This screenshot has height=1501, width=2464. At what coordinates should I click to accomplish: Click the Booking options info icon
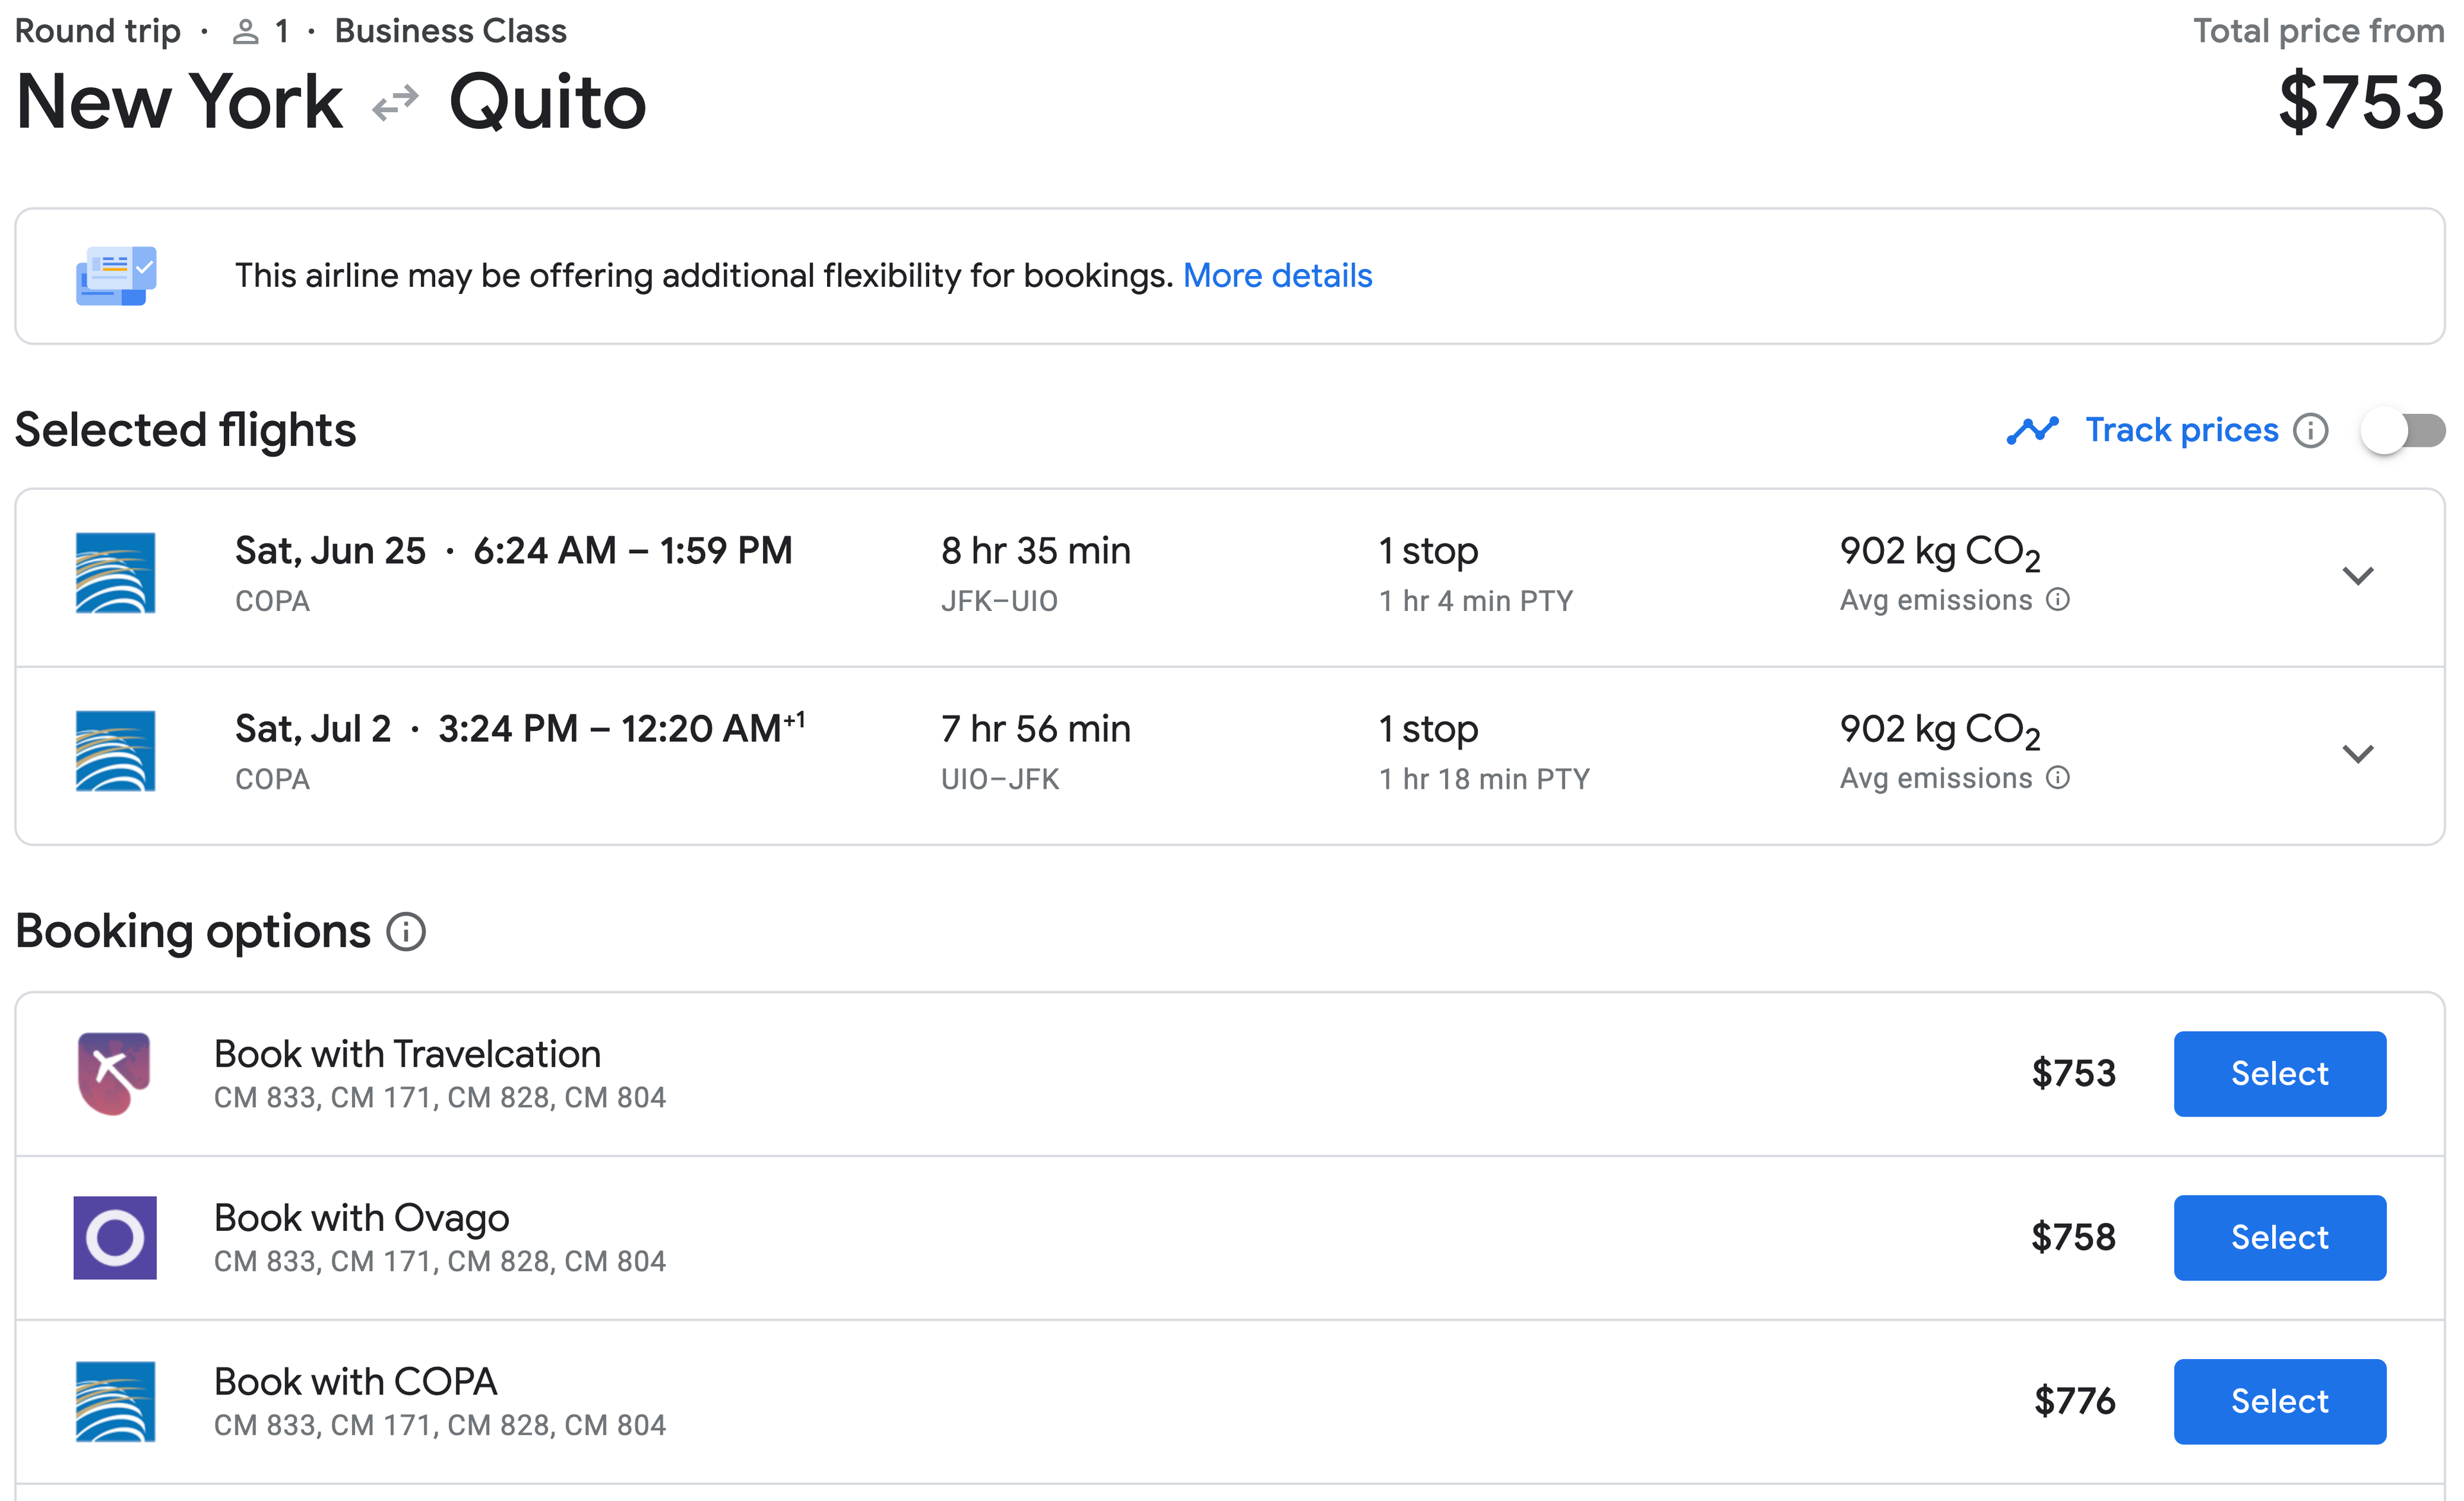[406, 932]
